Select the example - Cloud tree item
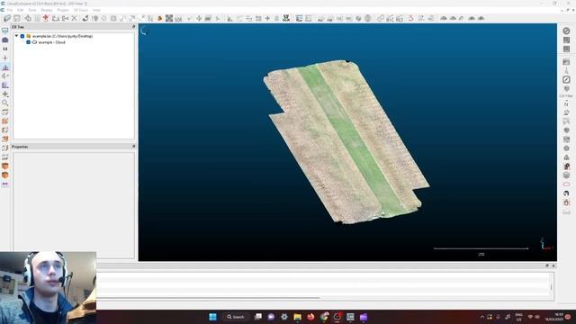576x324 pixels. [x=51, y=42]
